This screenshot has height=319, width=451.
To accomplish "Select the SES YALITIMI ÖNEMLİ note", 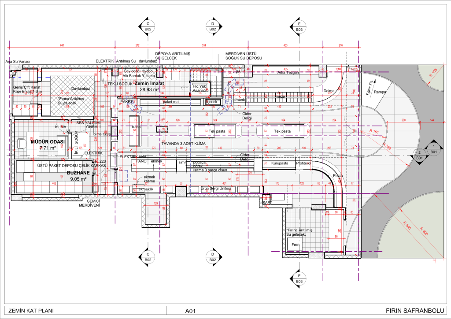I will [x=88, y=125].
